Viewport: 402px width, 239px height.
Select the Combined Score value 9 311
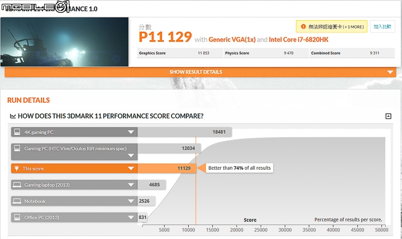point(375,53)
